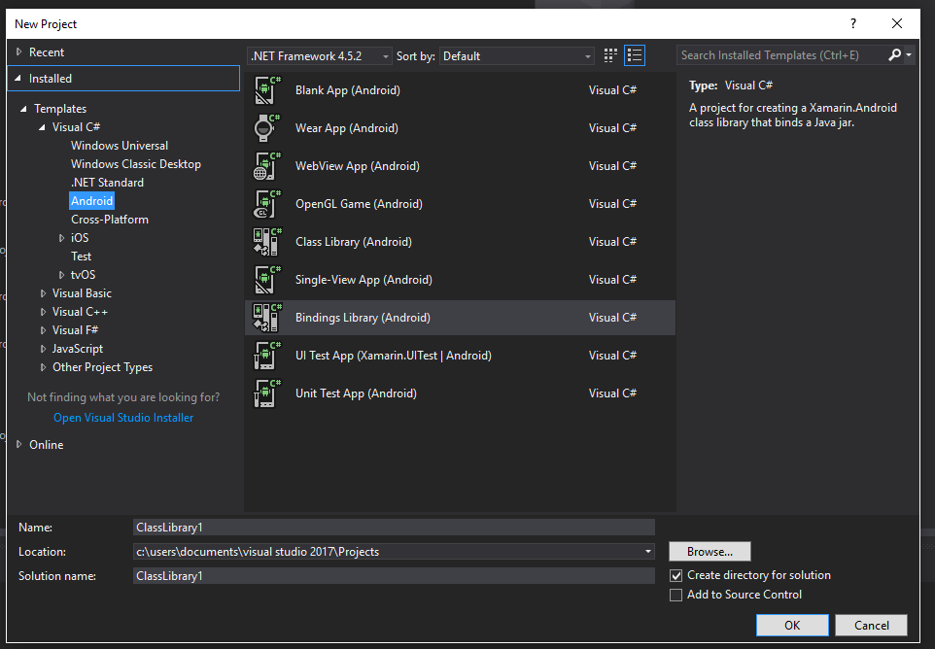The width and height of the screenshot is (935, 649).
Task: Select the Android category
Action: point(91,201)
